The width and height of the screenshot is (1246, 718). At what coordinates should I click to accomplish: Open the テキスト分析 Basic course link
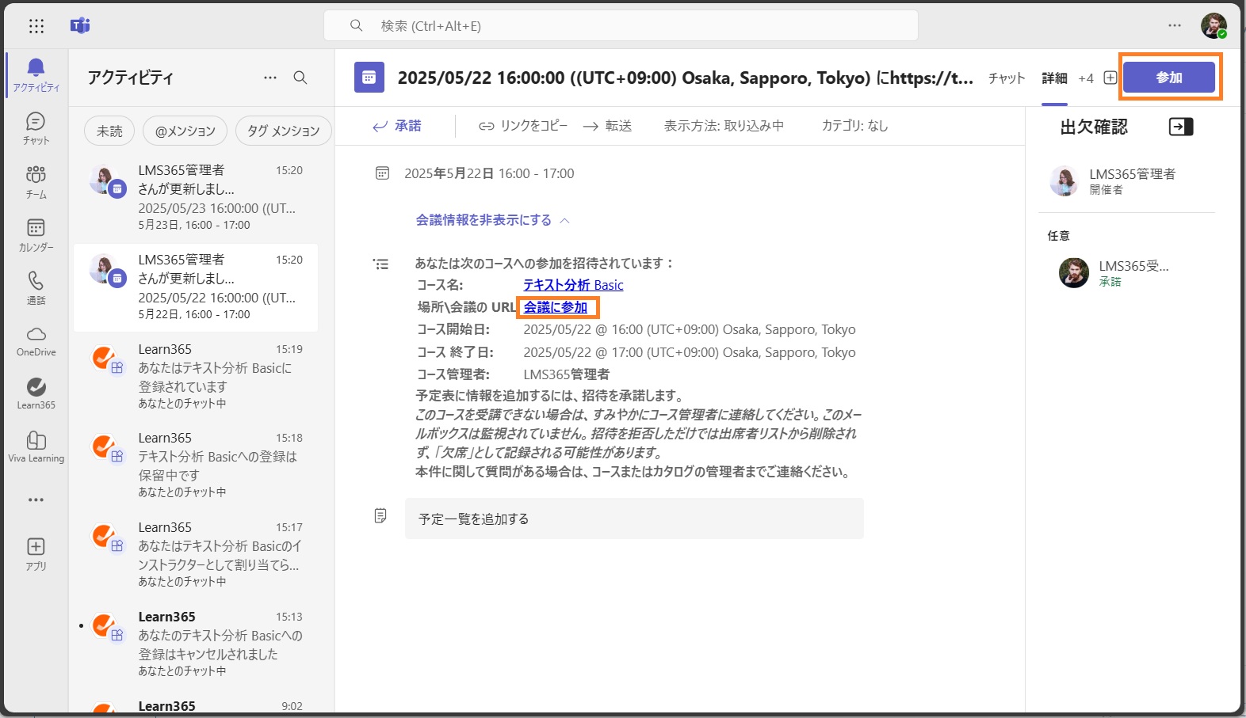pyautogui.click(x=573, y=285)
